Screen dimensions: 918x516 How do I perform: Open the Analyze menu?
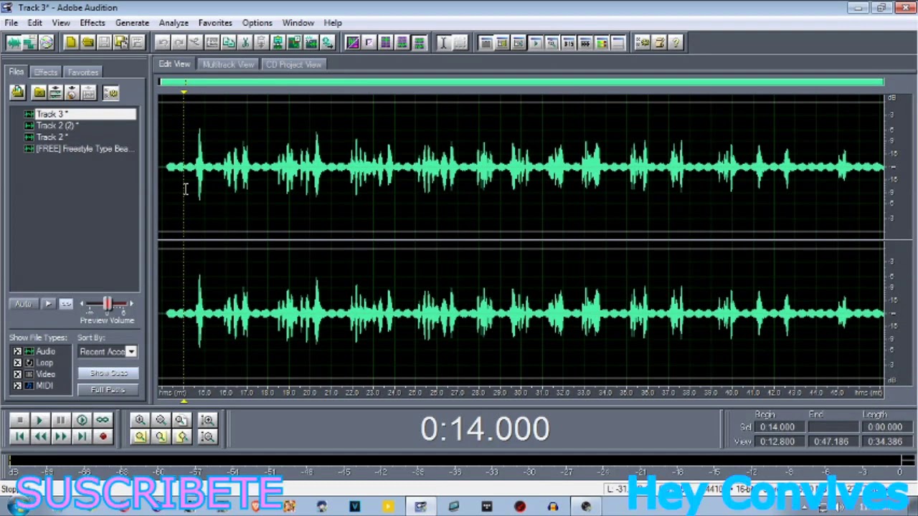pos(174,23)
